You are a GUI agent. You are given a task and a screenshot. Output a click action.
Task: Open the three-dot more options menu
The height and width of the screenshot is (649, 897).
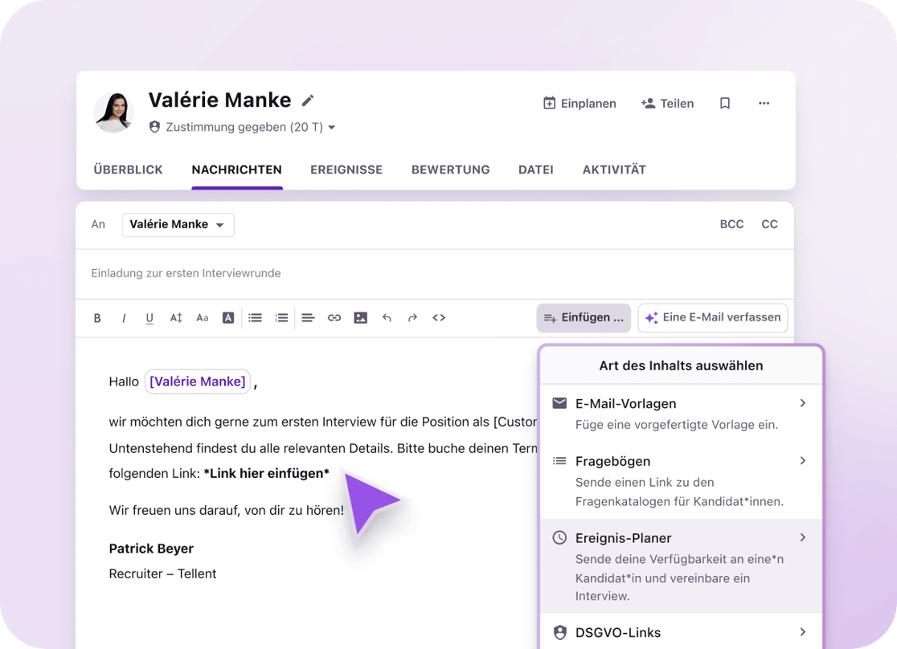coord(764,104)
